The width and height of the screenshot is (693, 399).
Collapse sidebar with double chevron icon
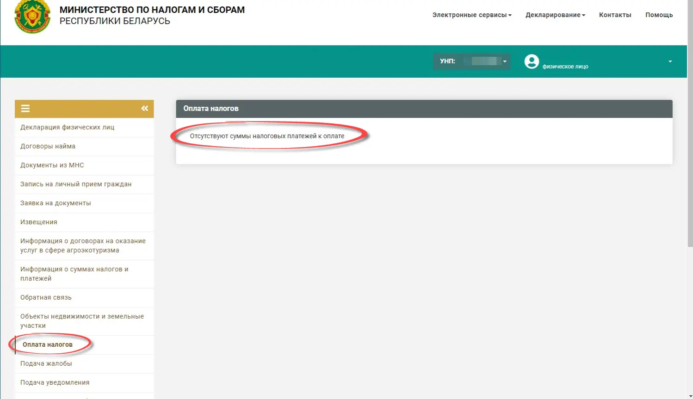point(145,108)
